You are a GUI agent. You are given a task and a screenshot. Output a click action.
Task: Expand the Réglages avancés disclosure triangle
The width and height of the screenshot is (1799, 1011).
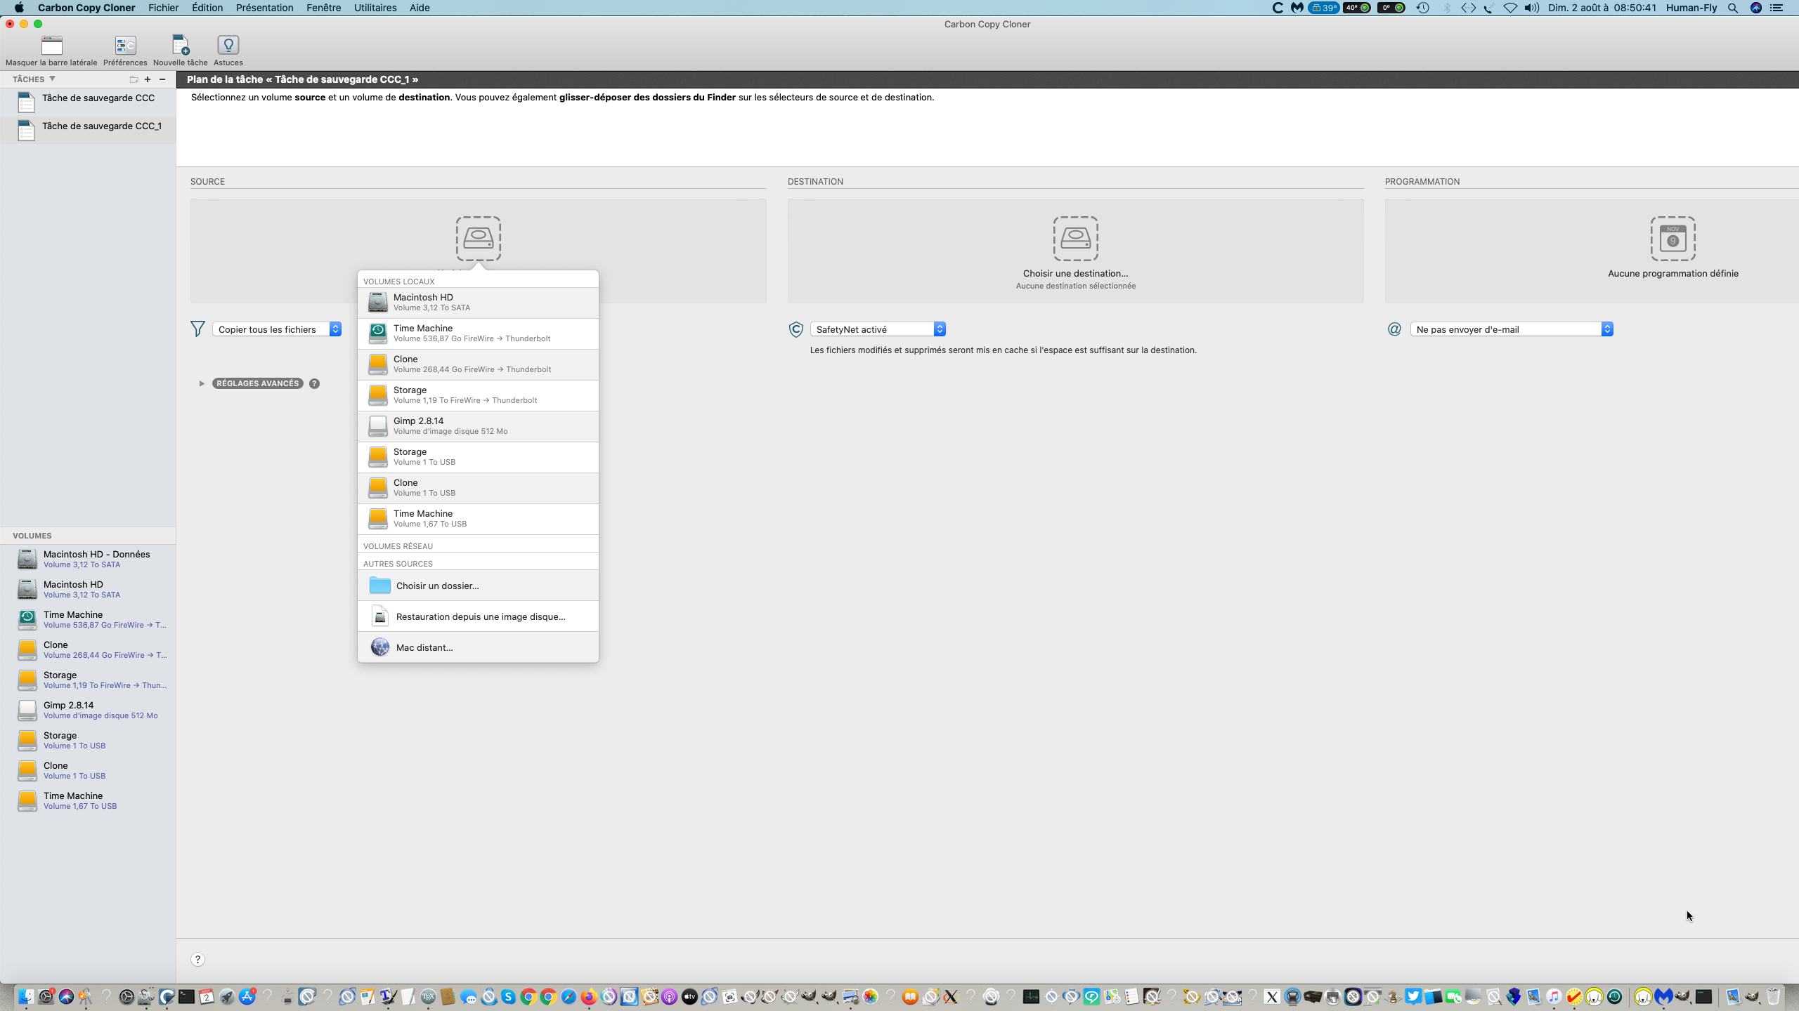202,383
